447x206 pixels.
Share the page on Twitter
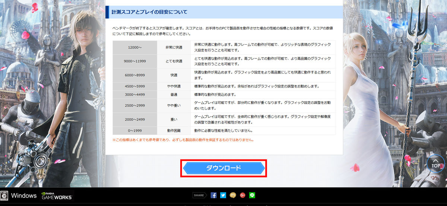[x=223, y=195]
